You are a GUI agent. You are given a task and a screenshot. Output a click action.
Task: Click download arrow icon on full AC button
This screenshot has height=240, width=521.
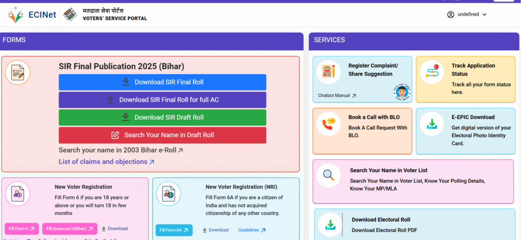[x=110, y=100]
